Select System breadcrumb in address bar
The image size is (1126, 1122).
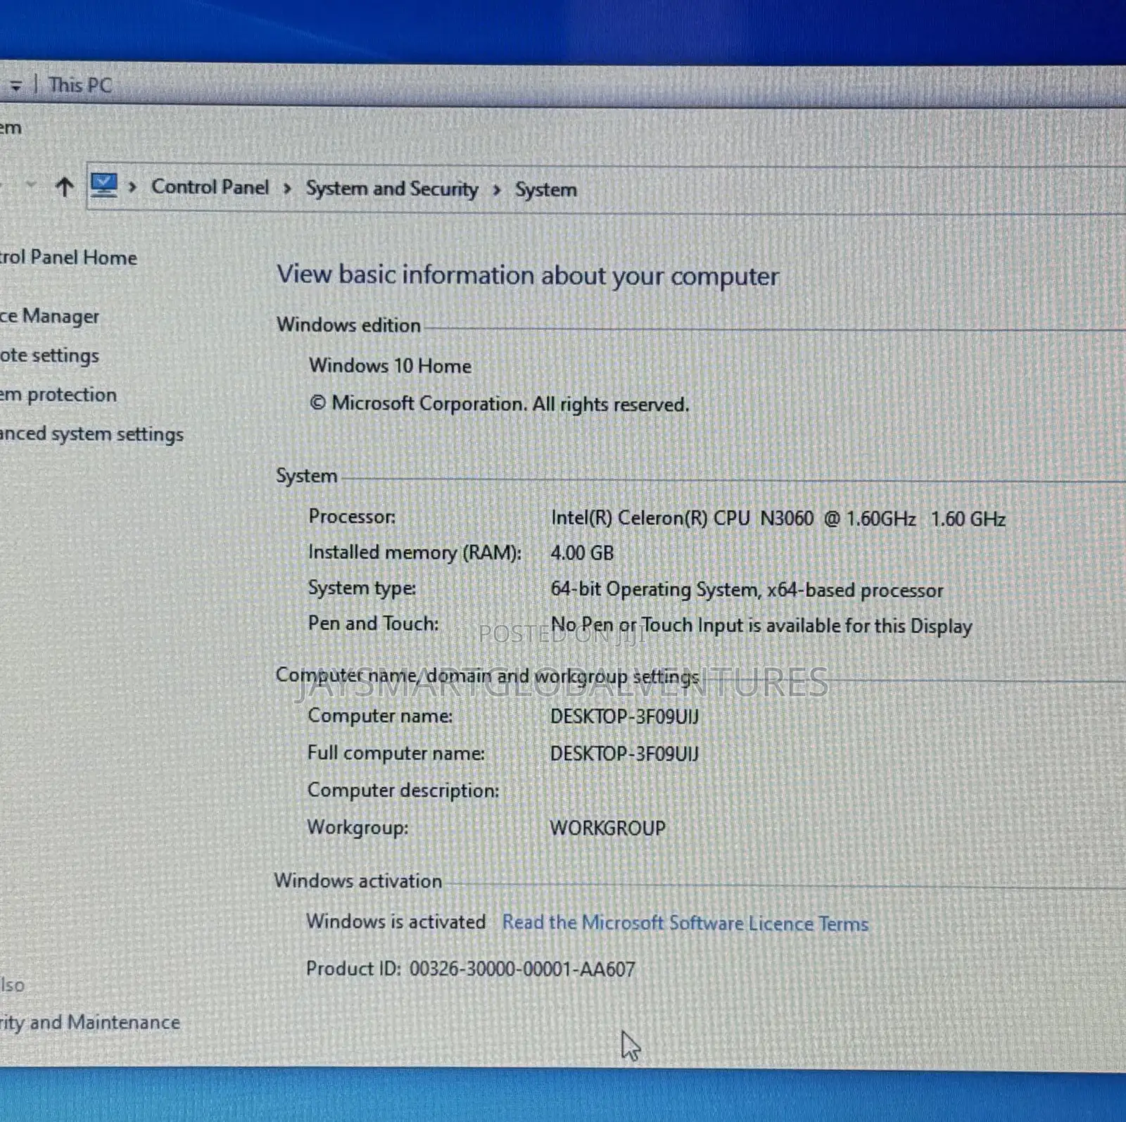[x=545, y=190]
